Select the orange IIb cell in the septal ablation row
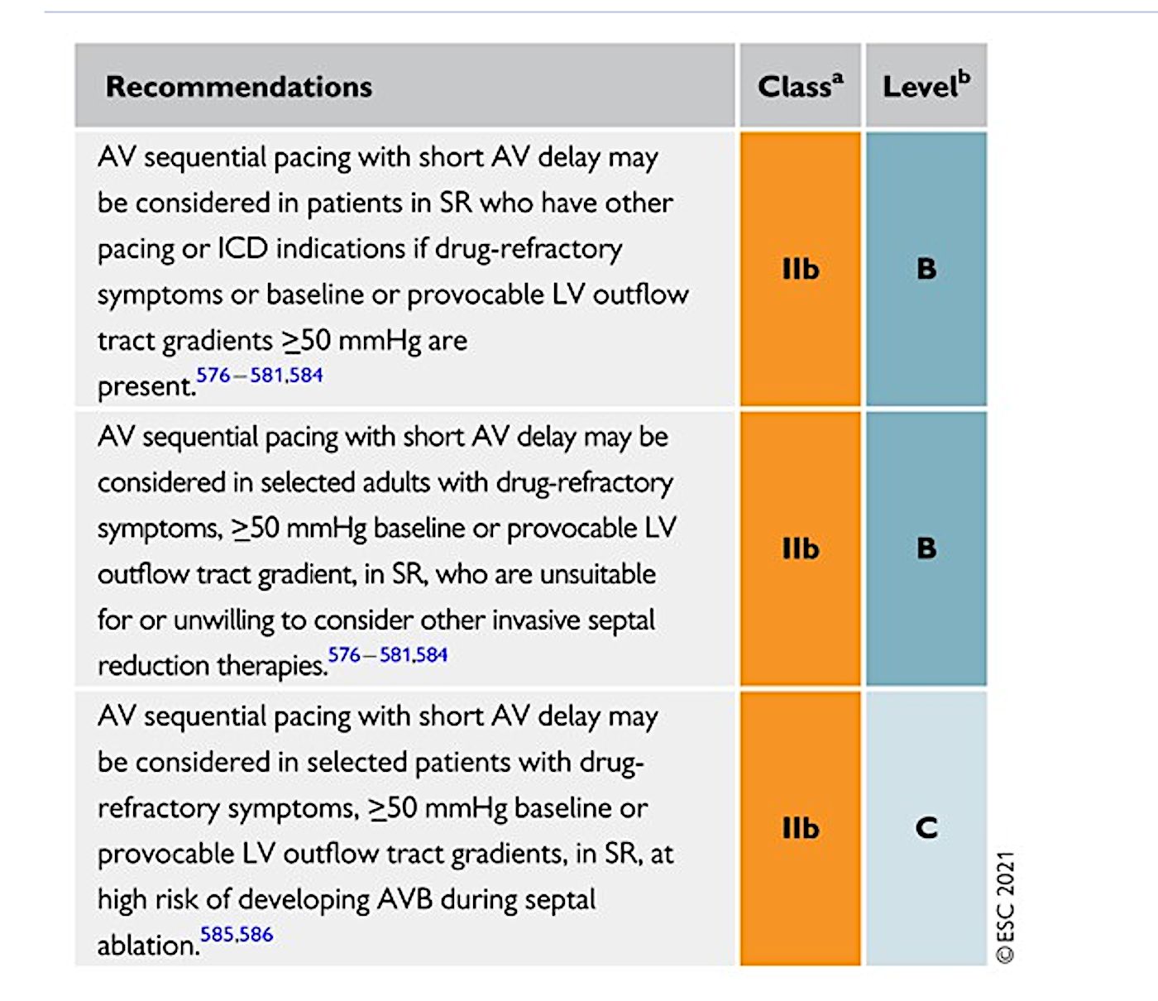 click(800, 828)
